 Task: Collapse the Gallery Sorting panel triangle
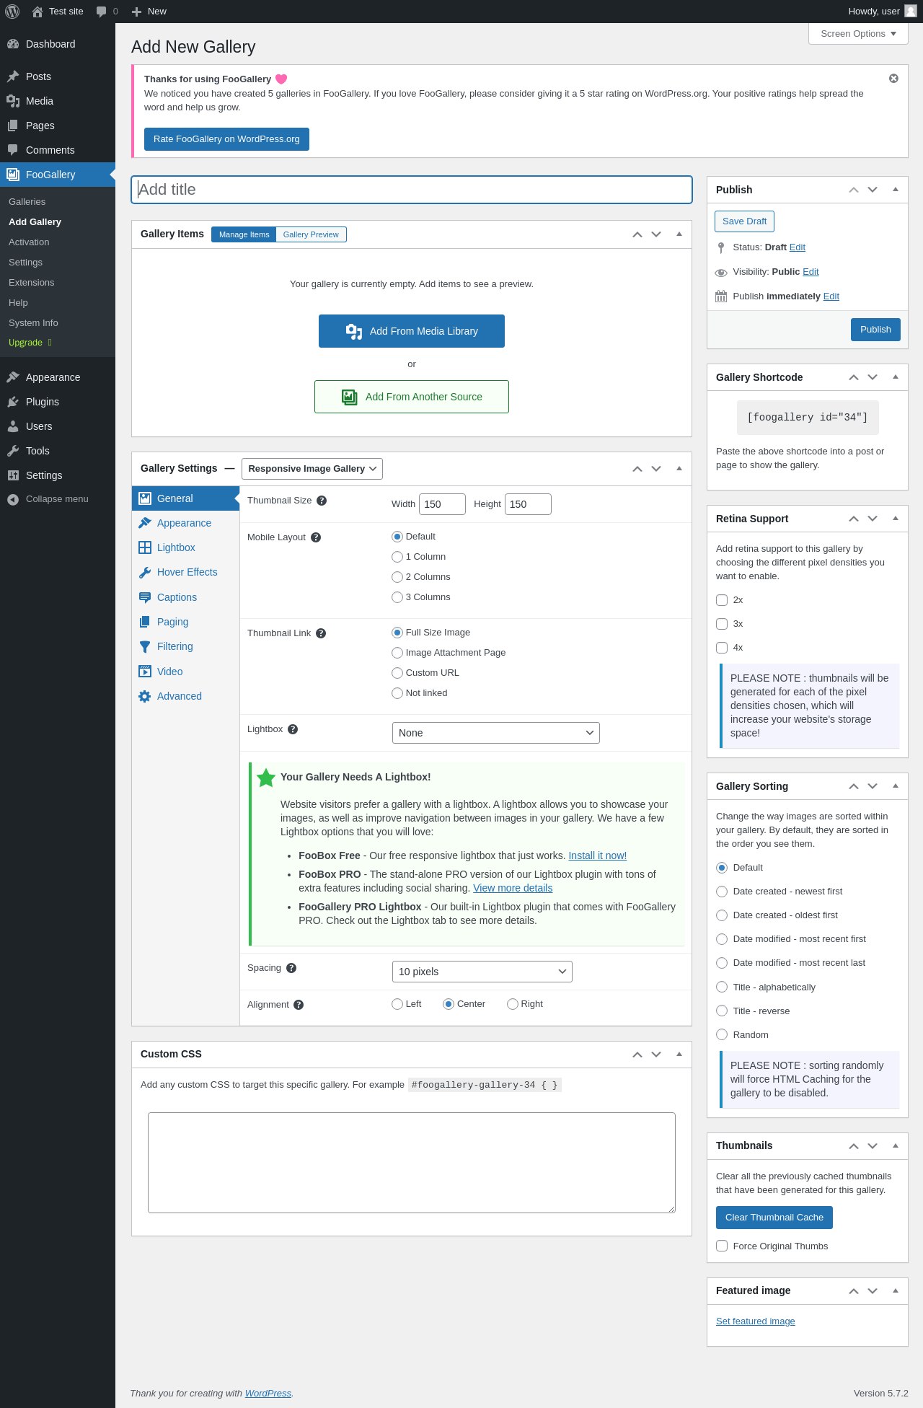pos(896,786)
